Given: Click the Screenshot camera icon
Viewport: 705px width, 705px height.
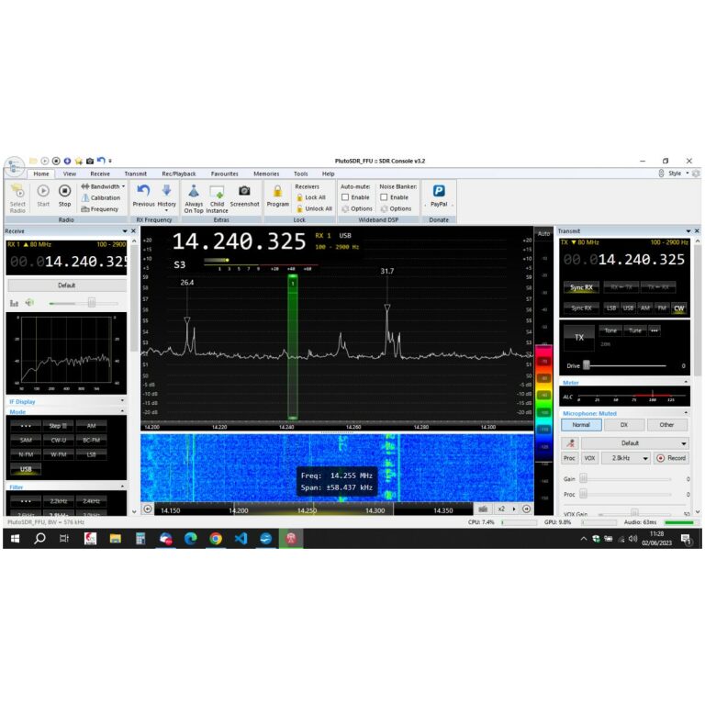Looking at the screenshot, I should pos(244,191).
